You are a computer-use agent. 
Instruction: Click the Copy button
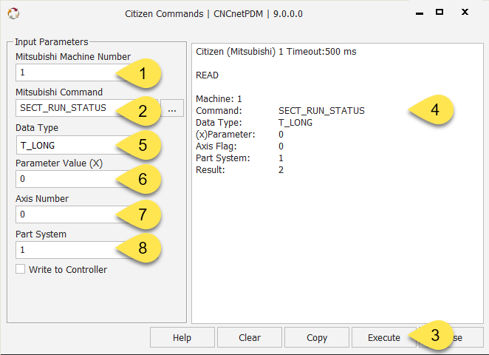pyautogui.click(x=317, y=337)
